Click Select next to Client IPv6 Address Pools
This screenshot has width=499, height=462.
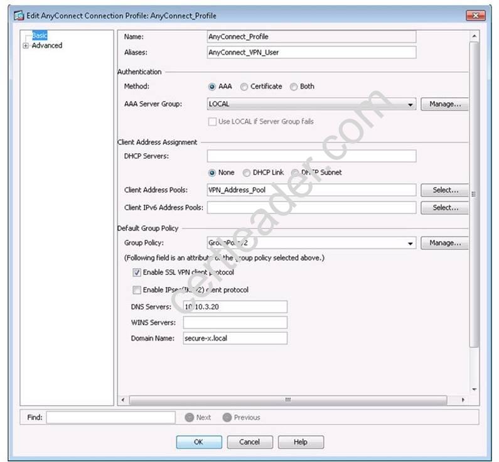444,207
